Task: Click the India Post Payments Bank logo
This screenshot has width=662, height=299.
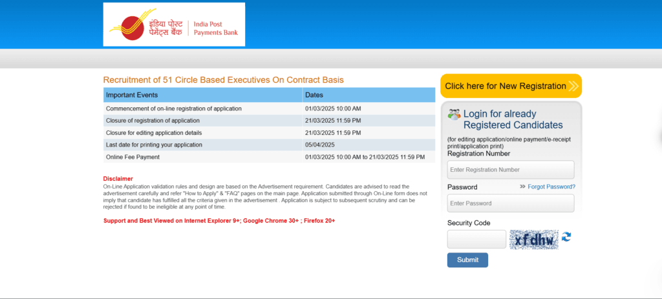Action: (174, 25)
